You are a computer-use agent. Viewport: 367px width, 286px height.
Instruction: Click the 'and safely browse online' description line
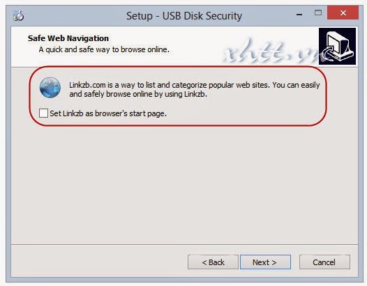tap(138, 94)
